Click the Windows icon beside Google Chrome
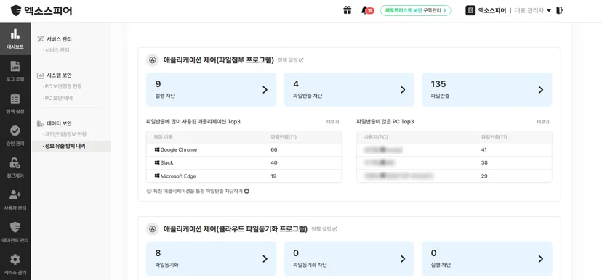The width and height of the screenshot is (602, 280). pyautogui.click(x=157, y=149)
